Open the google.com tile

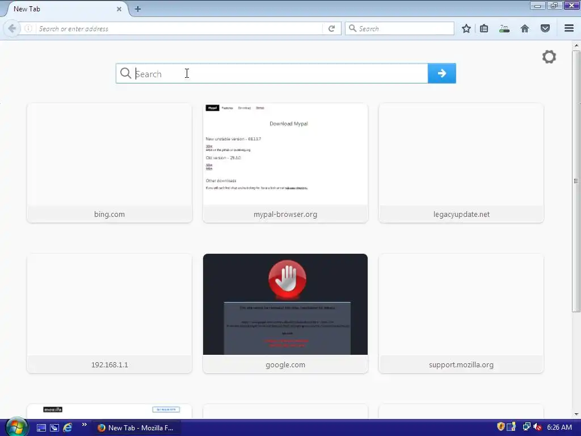[285, 313]
